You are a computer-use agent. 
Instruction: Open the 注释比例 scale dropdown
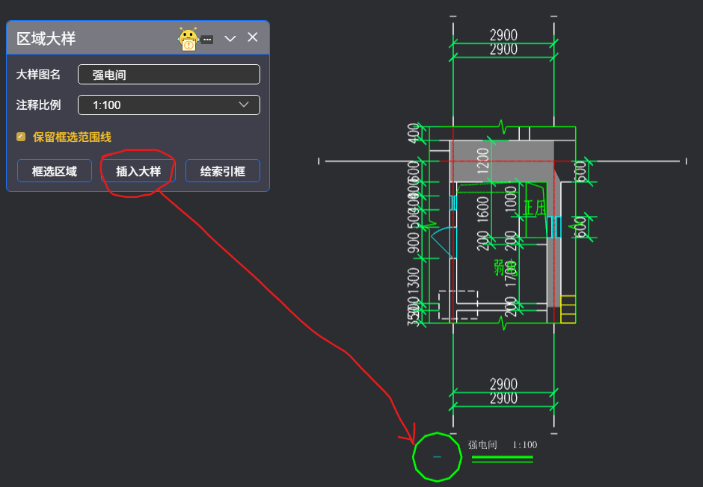pos(169,105)
